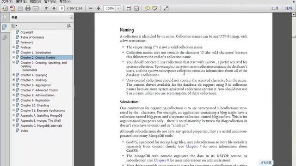Expand Chapter 6. Aggregation bookmark
Viewport: 296px width, 166px height.
point(14,85)
